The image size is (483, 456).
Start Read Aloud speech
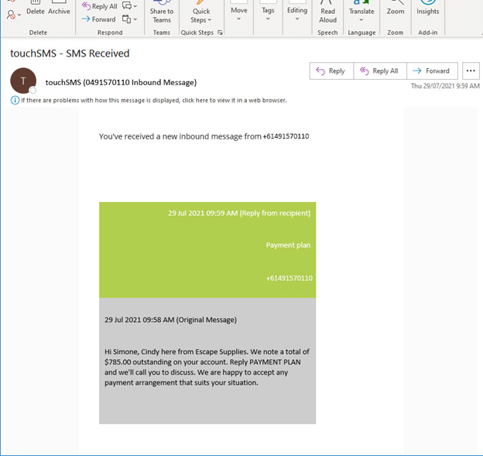[x=328, y=14]
